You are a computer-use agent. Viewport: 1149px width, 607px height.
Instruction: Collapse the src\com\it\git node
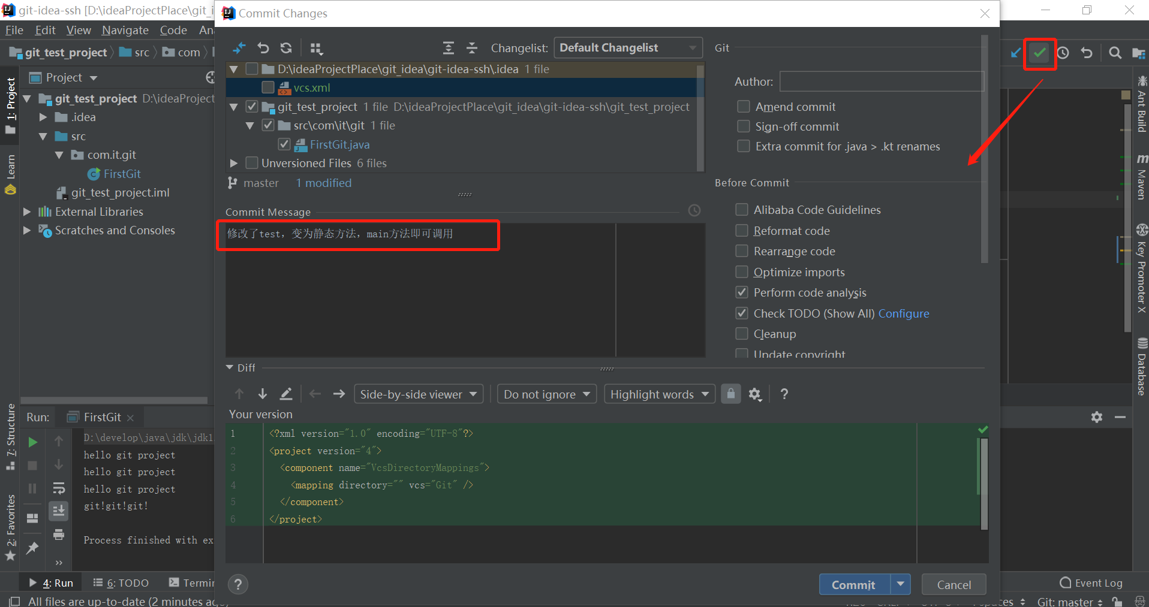[250, 126]
